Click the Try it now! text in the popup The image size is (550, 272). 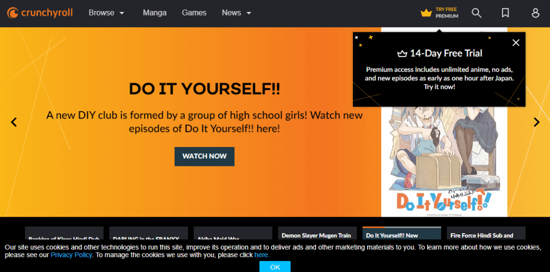tap(439, 87)
